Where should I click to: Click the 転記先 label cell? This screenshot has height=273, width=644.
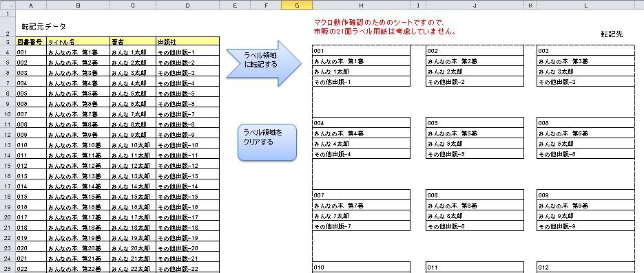tap(612, 34)
